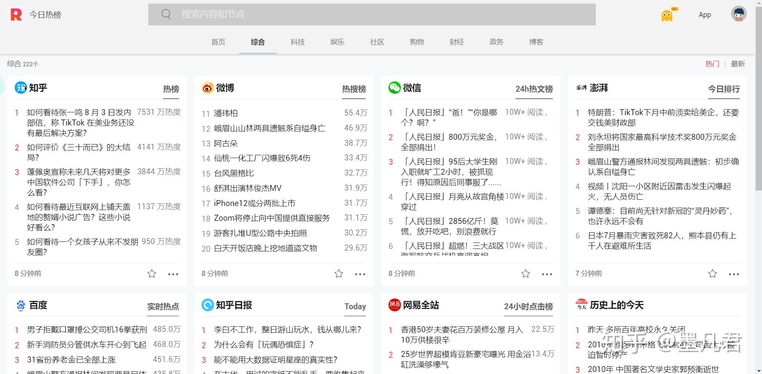762x374 pixels.
Task: Switch to the 娱乐 tab
Action: (337, 42)
